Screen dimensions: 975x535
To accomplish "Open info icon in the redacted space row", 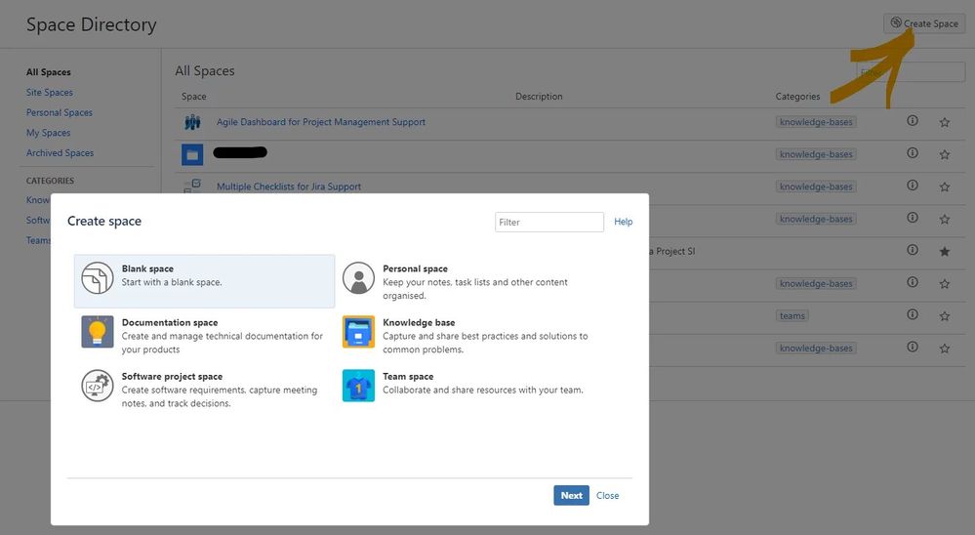I will pyautogui.click(x=913, y=153).
